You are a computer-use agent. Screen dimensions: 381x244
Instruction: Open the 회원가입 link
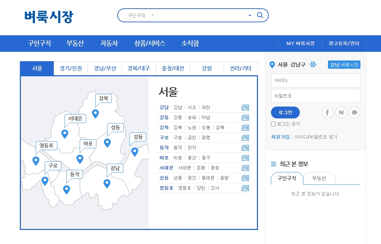pyautogui.click(x=280, y=137)
